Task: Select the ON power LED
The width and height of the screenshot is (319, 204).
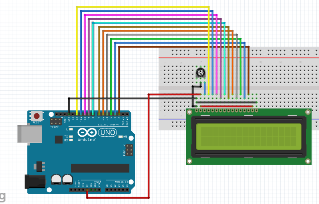Action: point(120,137)
